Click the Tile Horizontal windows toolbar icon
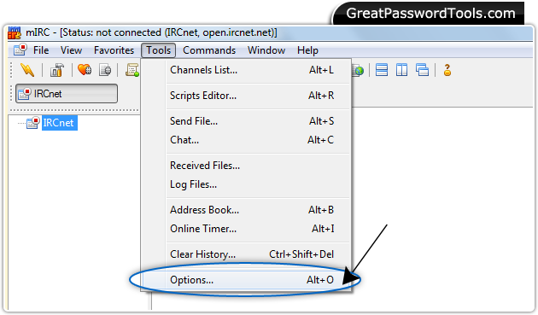Screen dimensions: 538x315 pyautogui.click(x=382, y=70)
